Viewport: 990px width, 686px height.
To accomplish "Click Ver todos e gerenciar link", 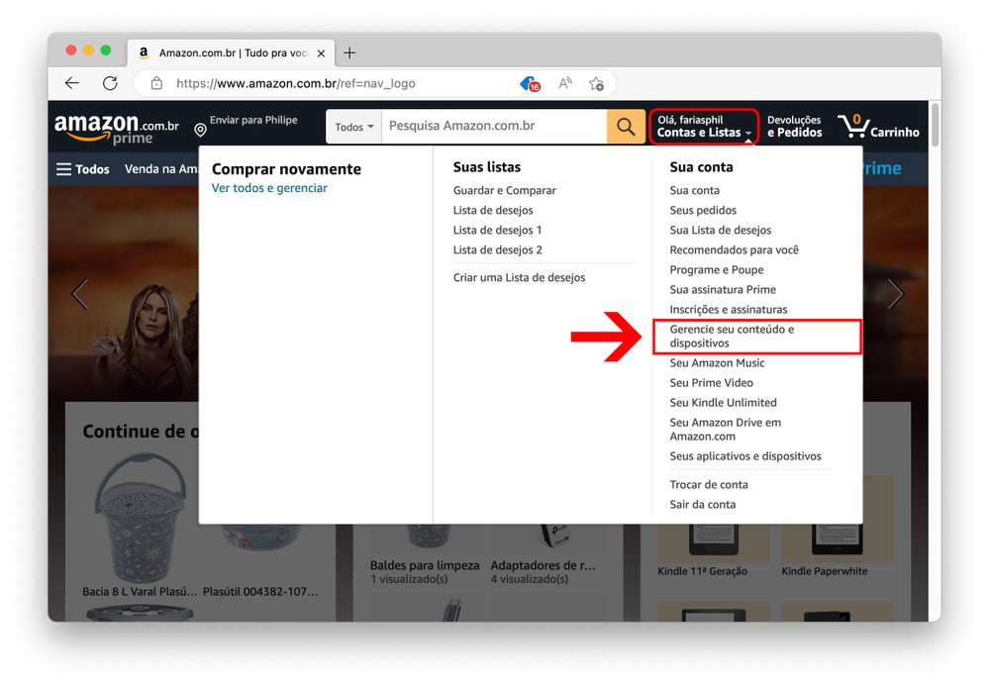I will 269,188.
